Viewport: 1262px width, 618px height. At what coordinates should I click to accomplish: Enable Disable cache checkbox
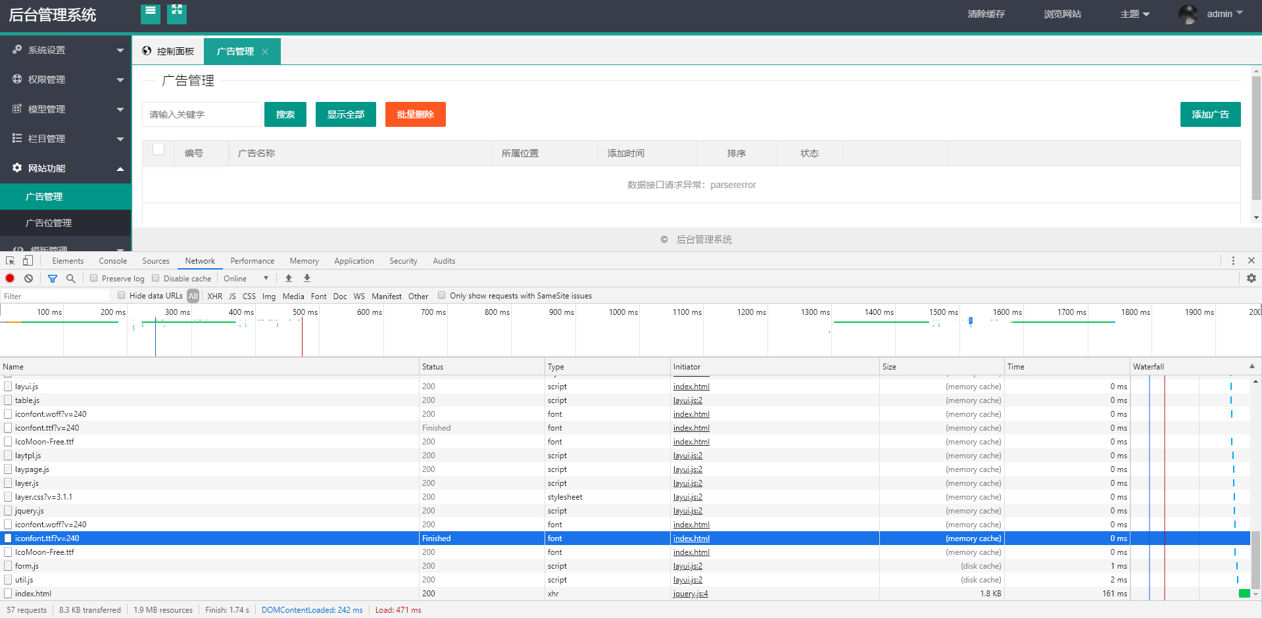click(x=156, y=278)
